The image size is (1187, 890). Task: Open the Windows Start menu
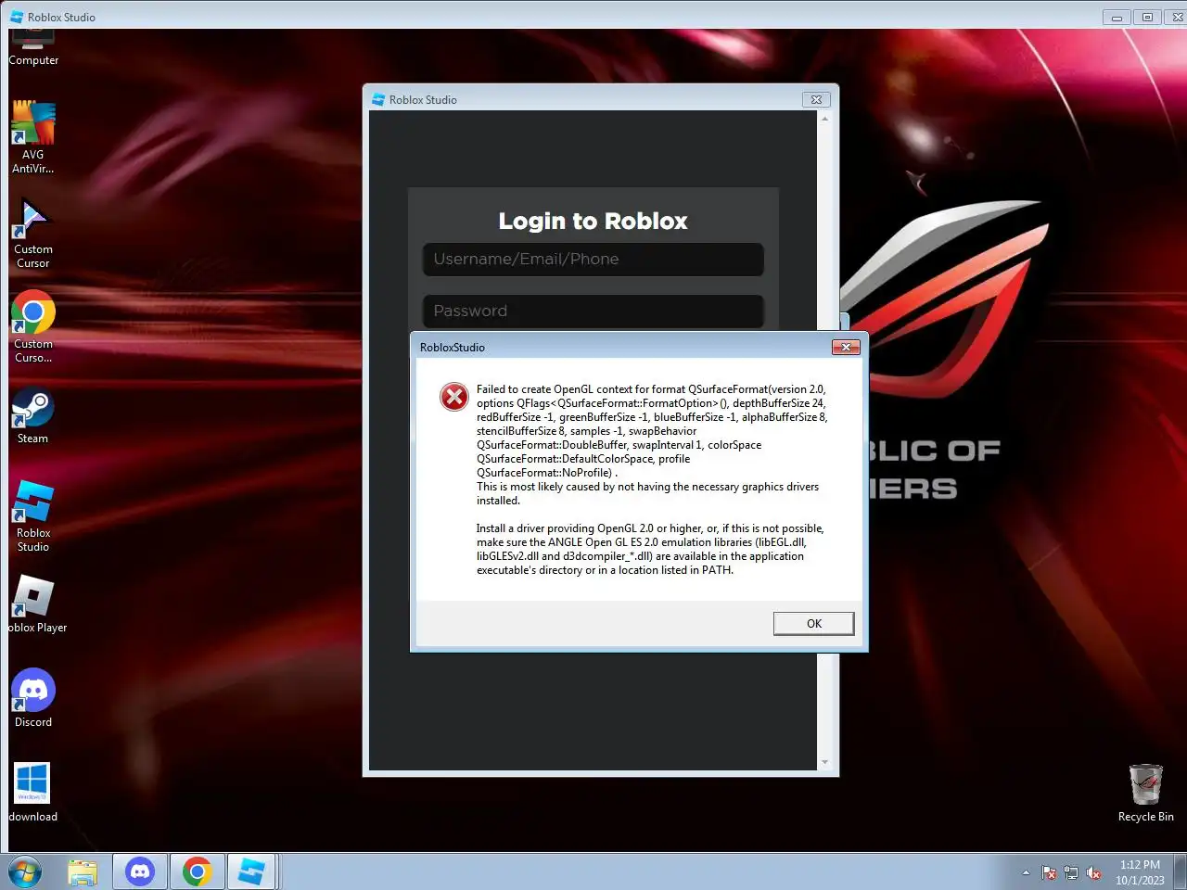tap(25, 871)
